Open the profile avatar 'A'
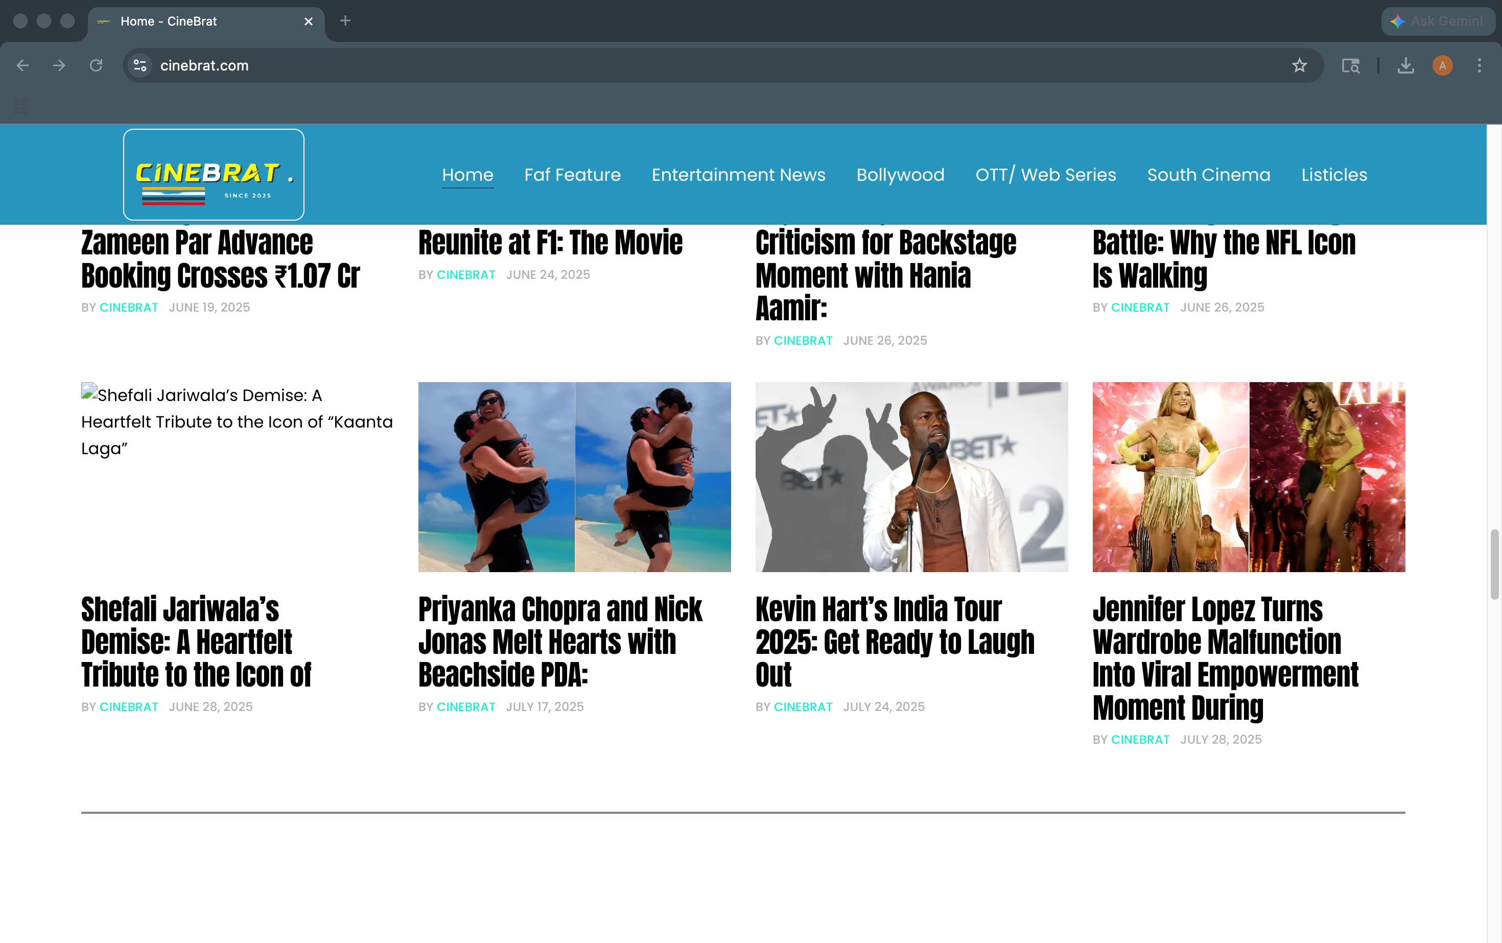Viewport: 1502px width, 943px height. (x=1442, y=65)
